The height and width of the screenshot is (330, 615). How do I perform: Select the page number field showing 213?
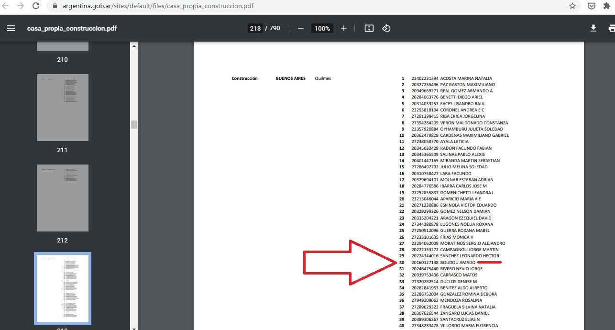point(255,28)
